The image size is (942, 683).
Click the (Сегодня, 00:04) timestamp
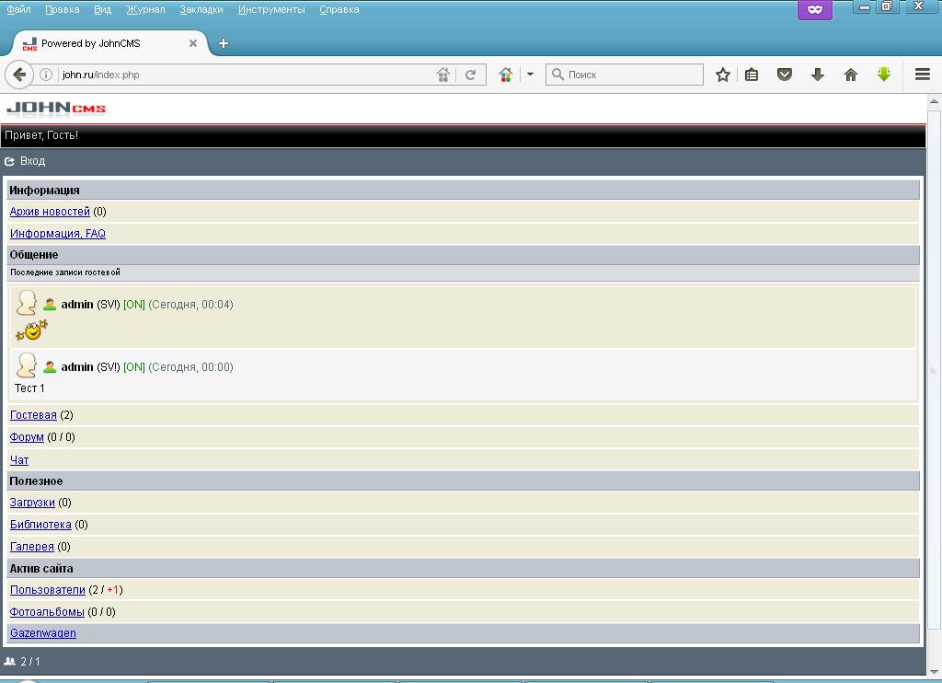click(x=191, y=305)
